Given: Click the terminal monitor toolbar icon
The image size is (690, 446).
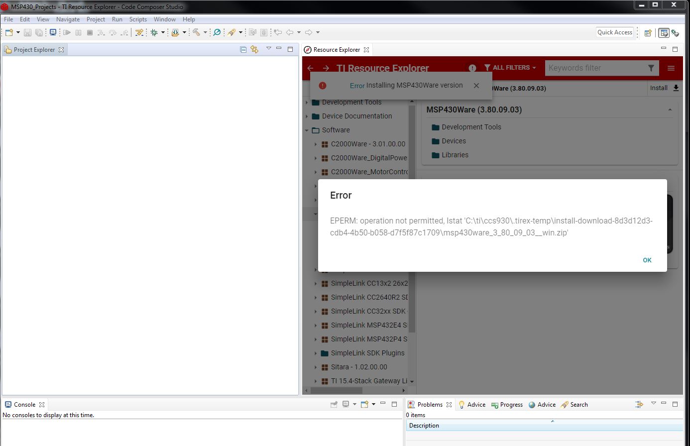Looking at the screenshot, I should pos(53,32).
